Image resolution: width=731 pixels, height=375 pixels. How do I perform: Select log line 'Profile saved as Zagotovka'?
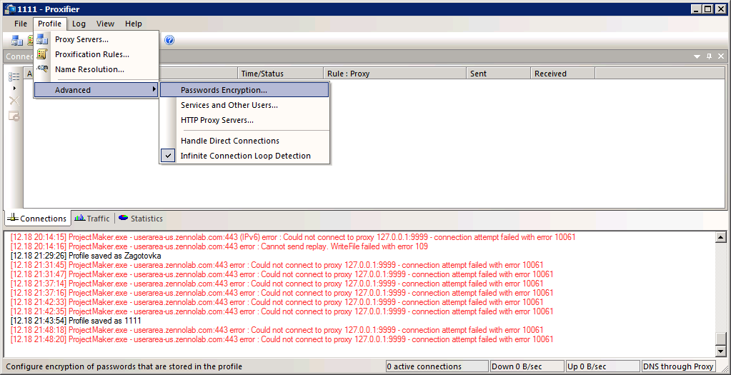(85, 256)
